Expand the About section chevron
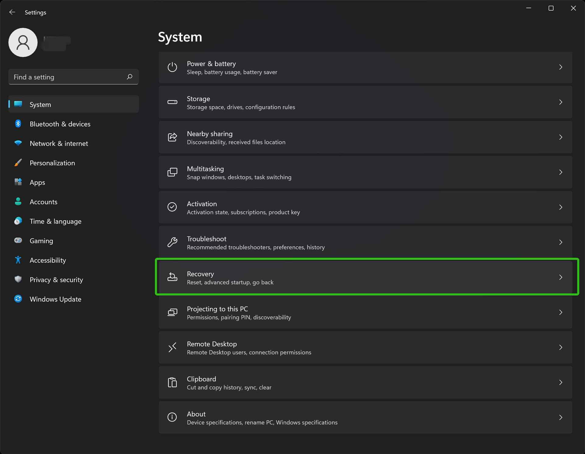The image size is (585, 454). [561, 417]
